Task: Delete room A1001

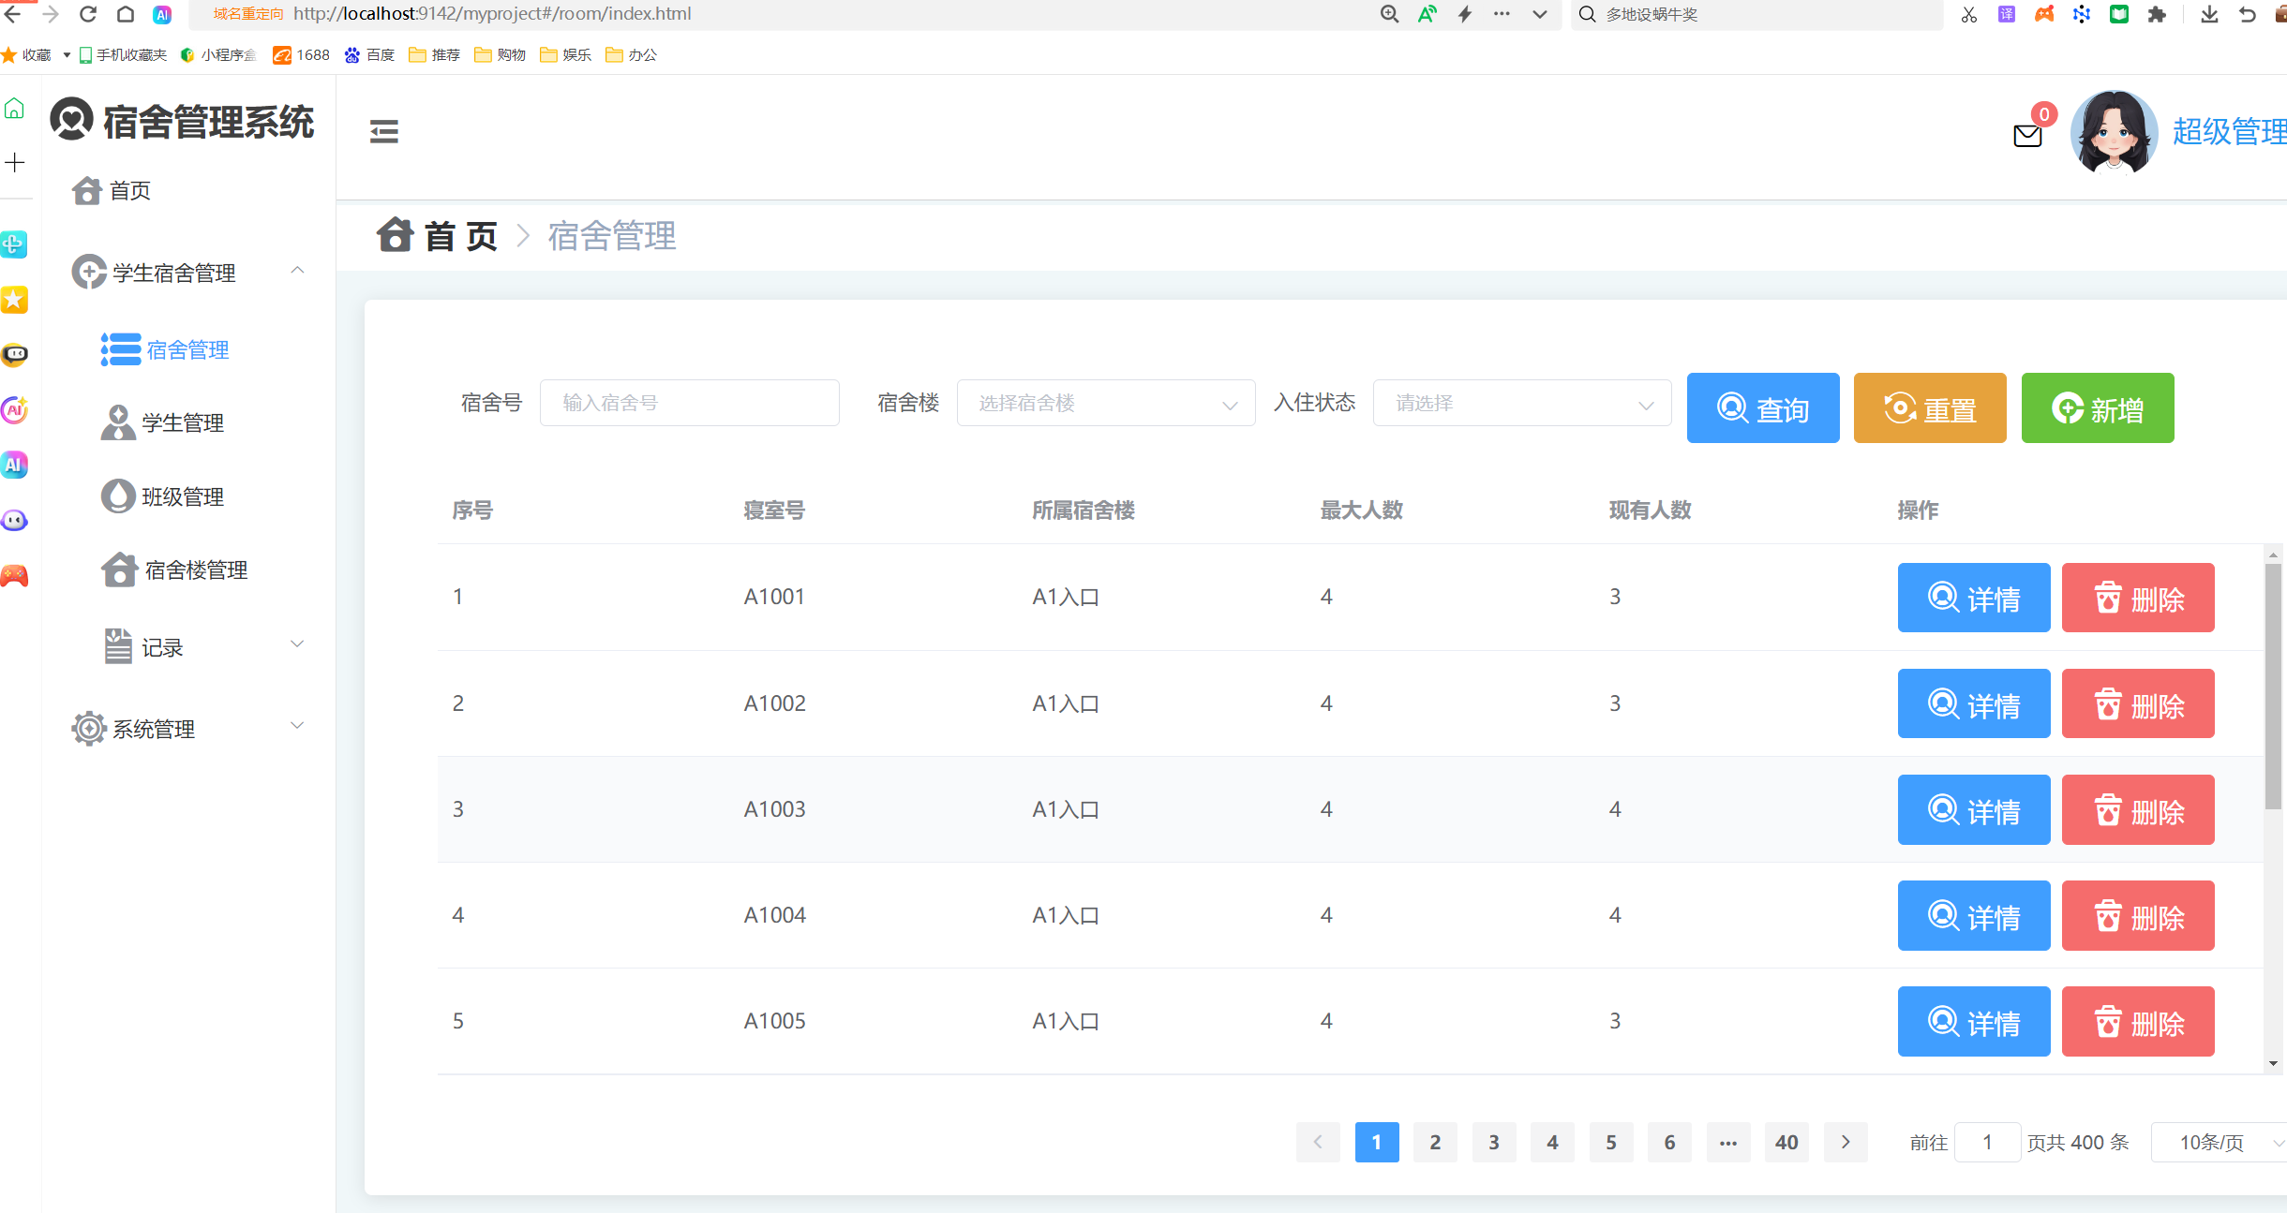Action: click(2138, 598)
